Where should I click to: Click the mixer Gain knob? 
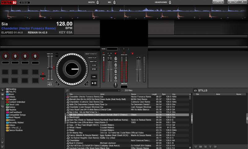[116, 59]
